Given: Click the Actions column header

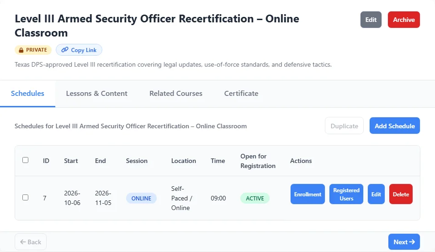Looking at the screenshot, I should pyautogui.click(x=301, y=161).
